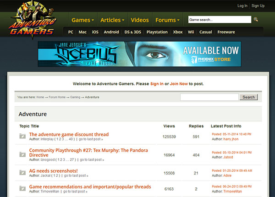Focus the forum search text field
275x197 pixels.
(209, 97)
